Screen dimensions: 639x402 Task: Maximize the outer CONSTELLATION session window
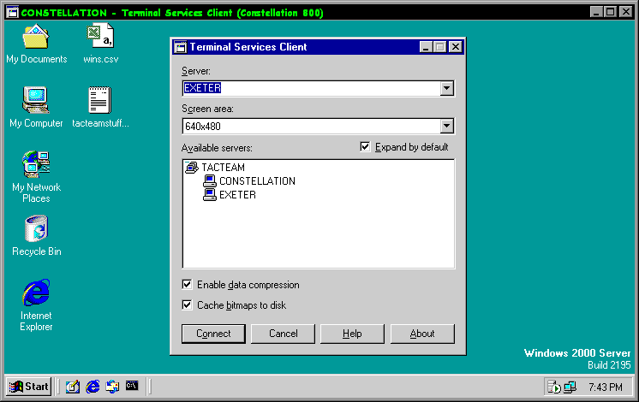point(610,12)
